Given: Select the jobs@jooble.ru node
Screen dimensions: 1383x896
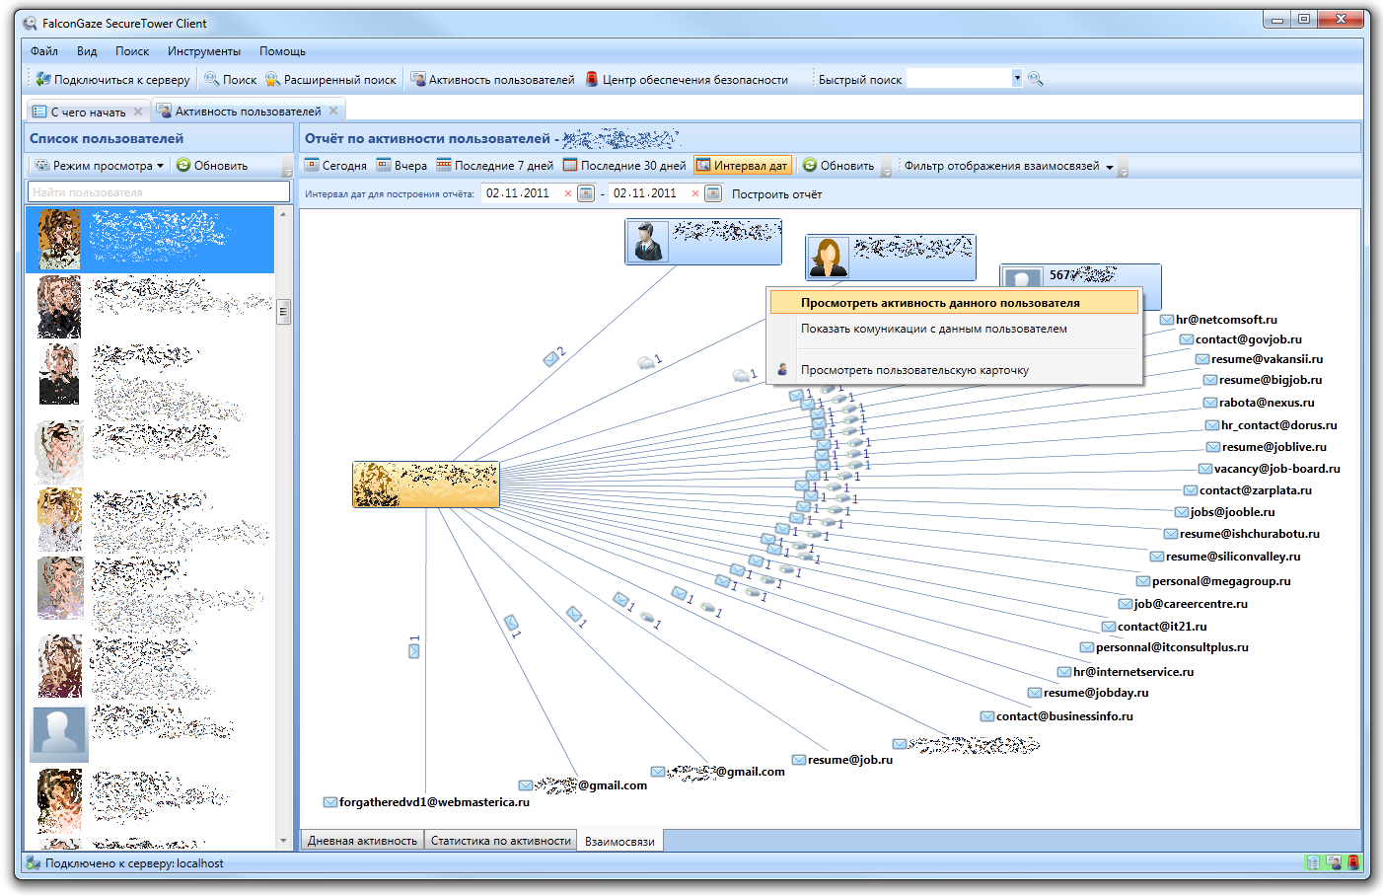Looking at the screenshot, I should click(1224, 512).
